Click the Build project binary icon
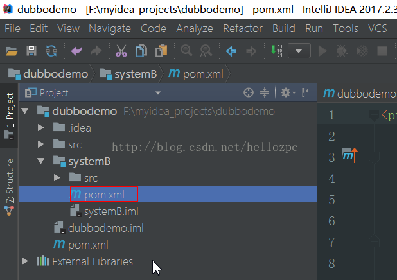397x280 pixels. coord(276,51)
